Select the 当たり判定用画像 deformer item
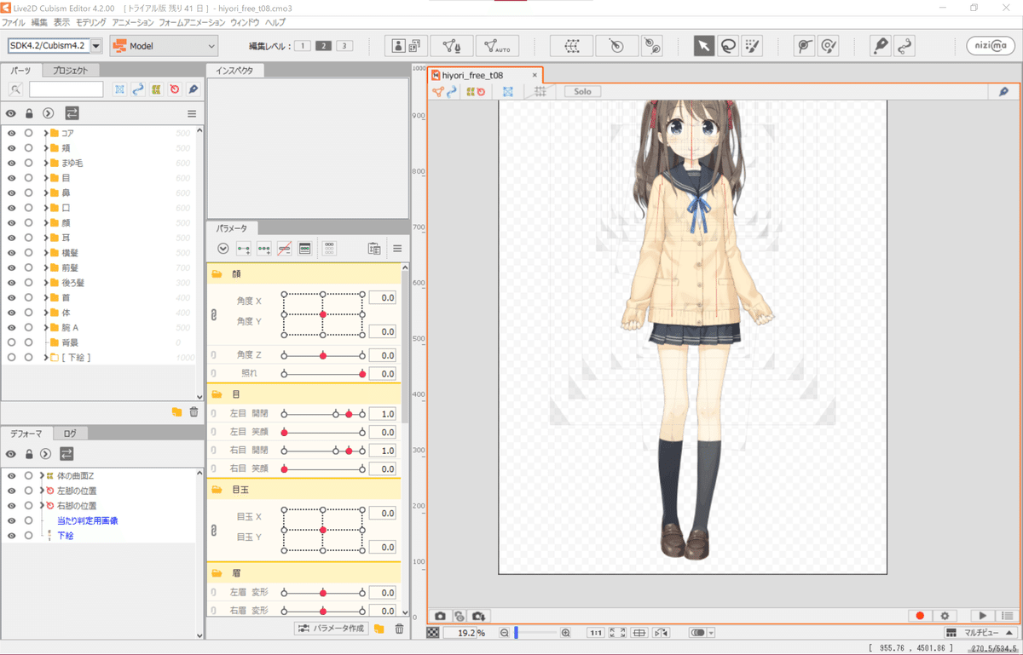Image resolution: width=1023 pixels, height=655 pixels. pos(87,520)
